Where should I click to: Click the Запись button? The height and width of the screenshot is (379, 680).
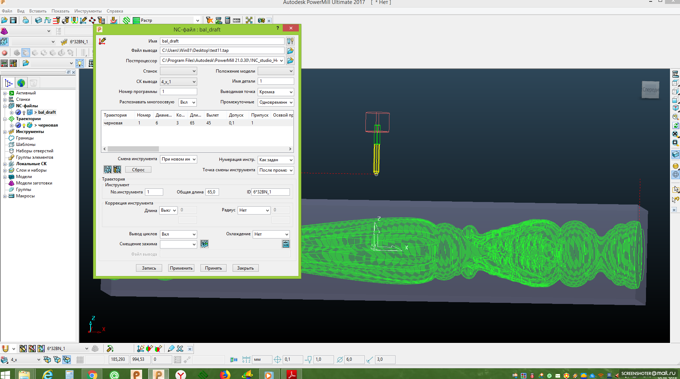[x=149, y=268]
